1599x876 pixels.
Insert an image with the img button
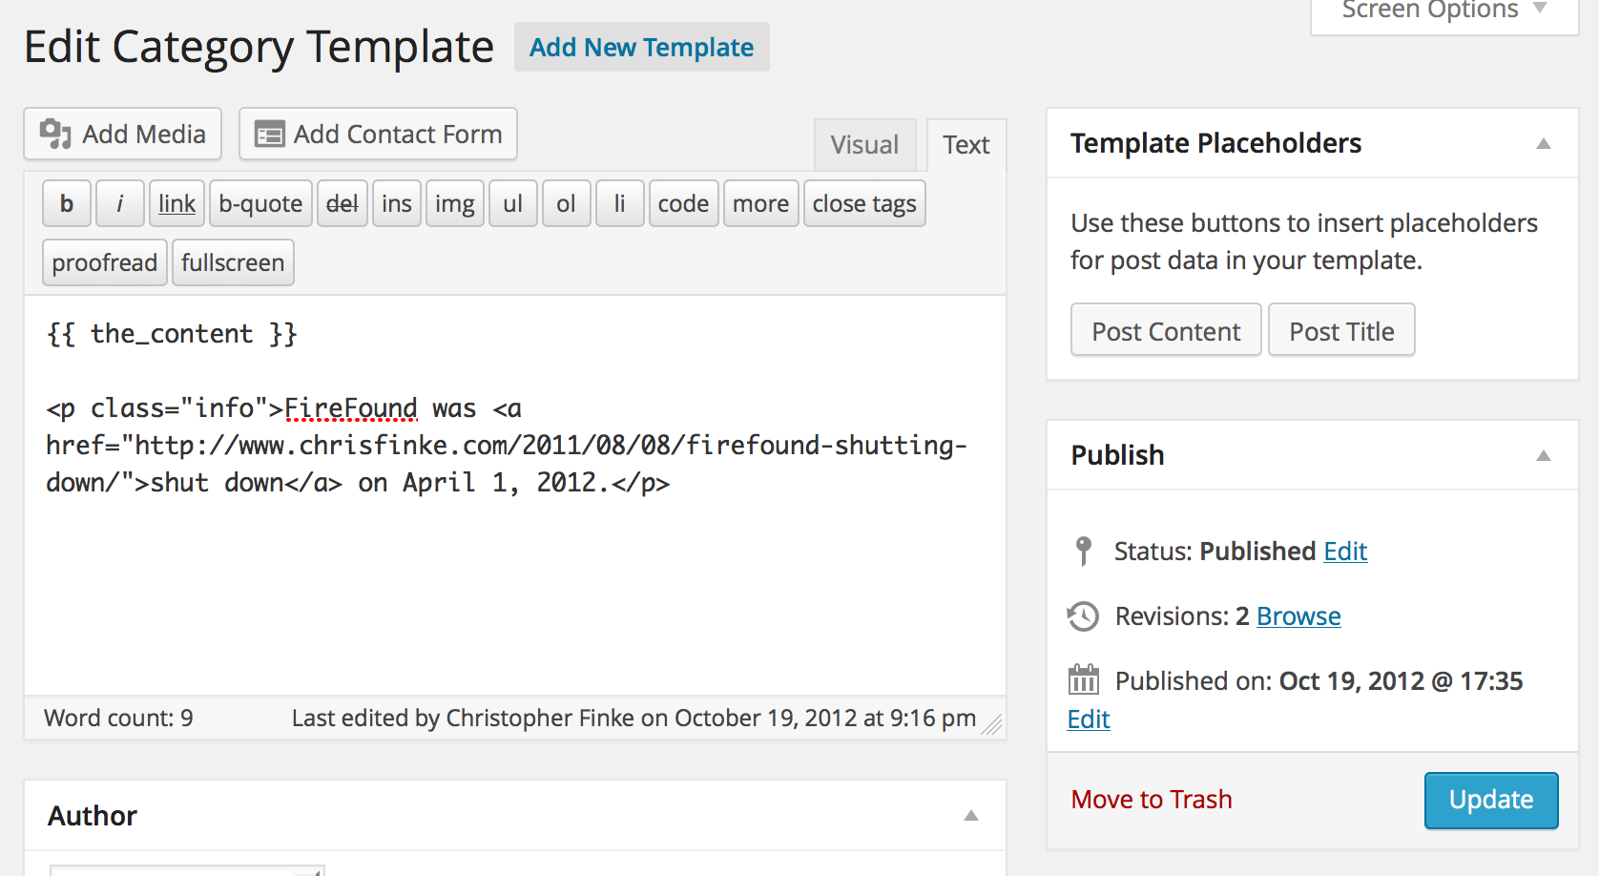tap(455, 203)
